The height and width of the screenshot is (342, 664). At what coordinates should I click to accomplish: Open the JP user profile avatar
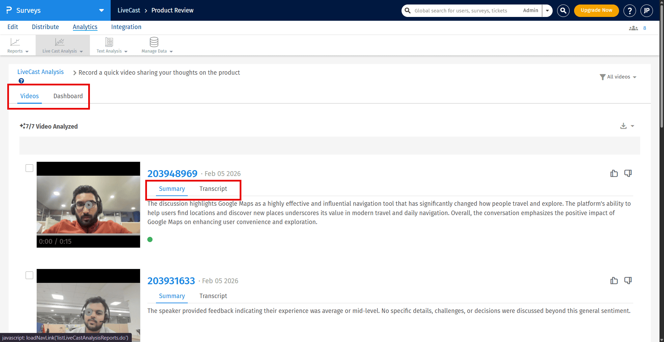(x=647, y=11)
